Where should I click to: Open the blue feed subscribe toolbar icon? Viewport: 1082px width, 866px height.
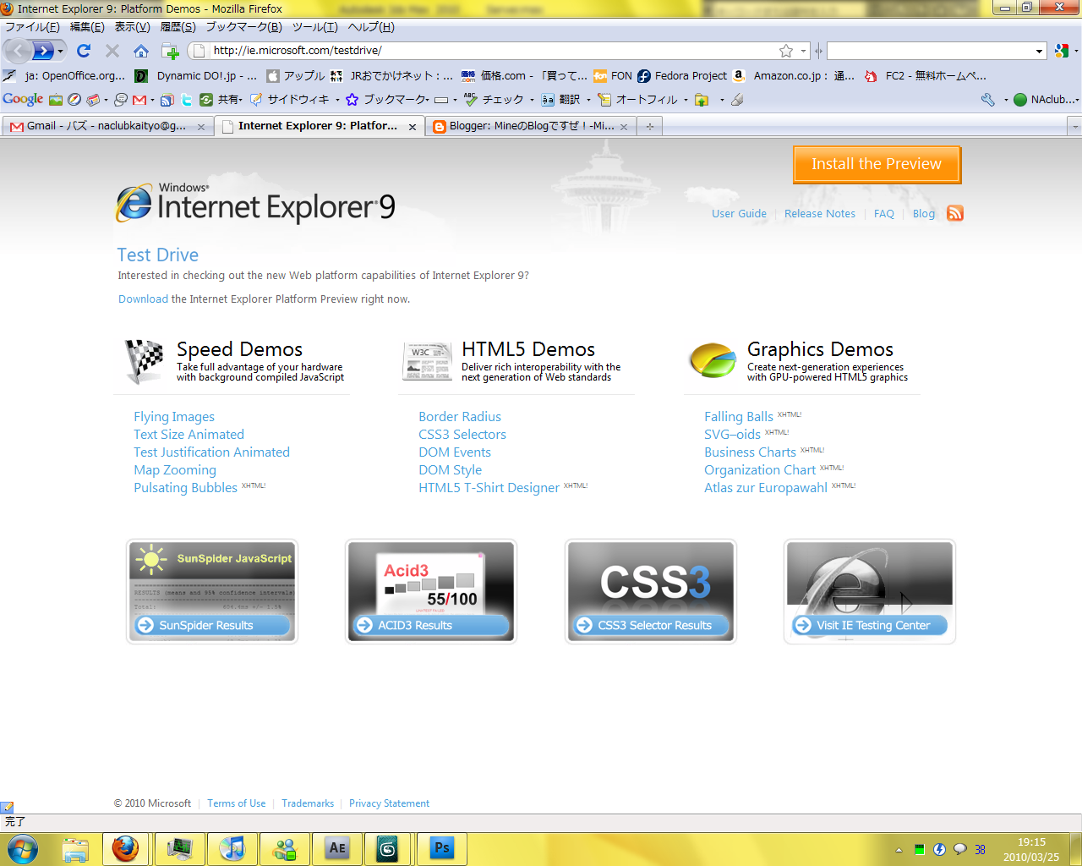point(167,100)
